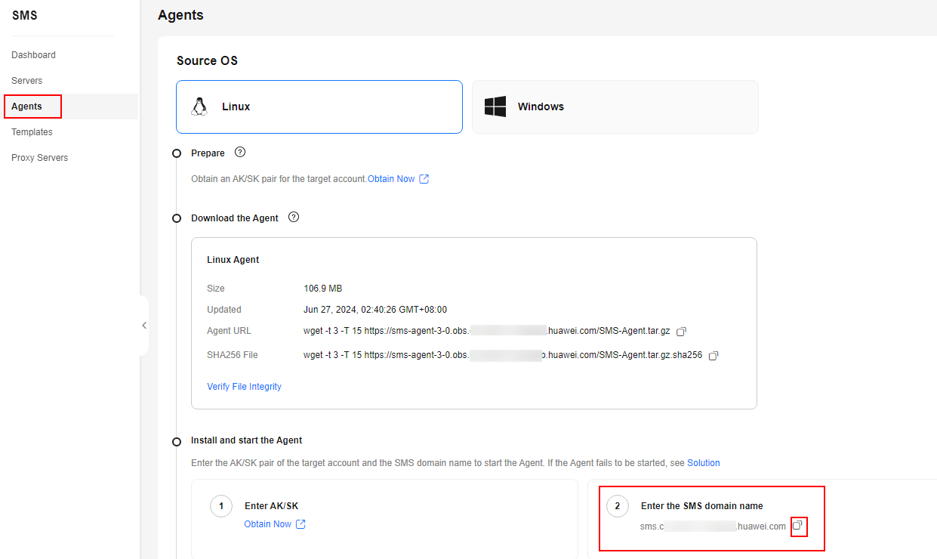Image resolution: width=937 pixels, height=559 pixels.
Task: Open Templates in the sidebar
Action: coord(32,132)
